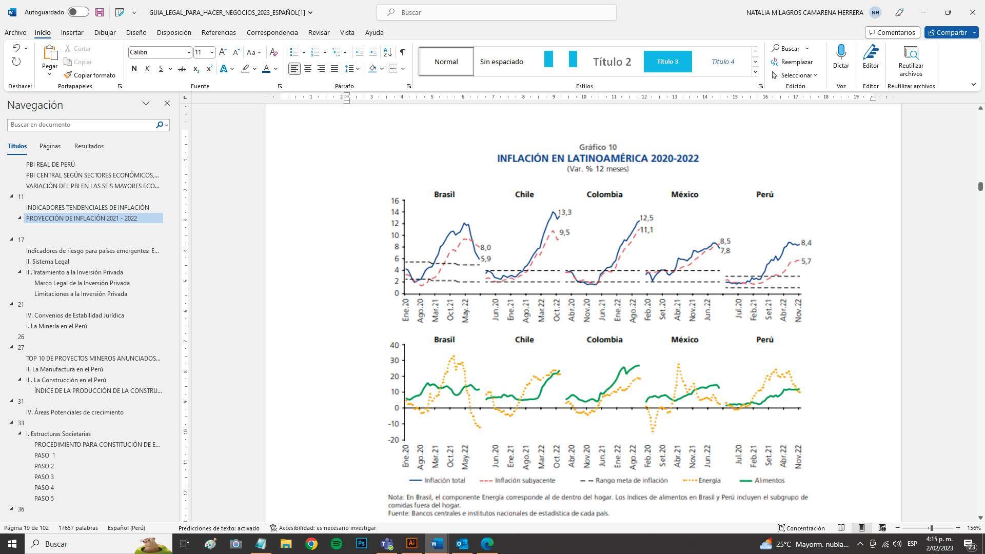The width and height of the screenshot is (985, 554).
Task: Collapse the section 33 heading in navigation
Action: [x=12, y=423]
